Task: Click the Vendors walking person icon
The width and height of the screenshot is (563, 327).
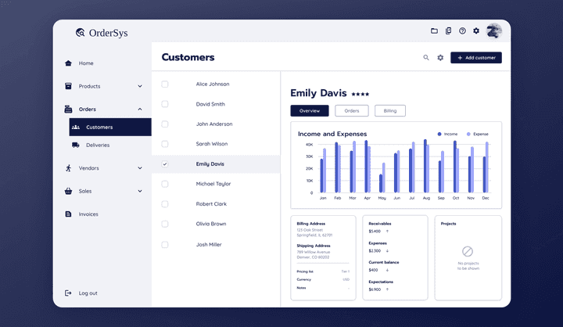Action: (68, 168)
